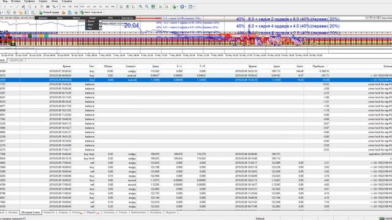
Task: Set chart to bar chart mode
Action: 121,7
